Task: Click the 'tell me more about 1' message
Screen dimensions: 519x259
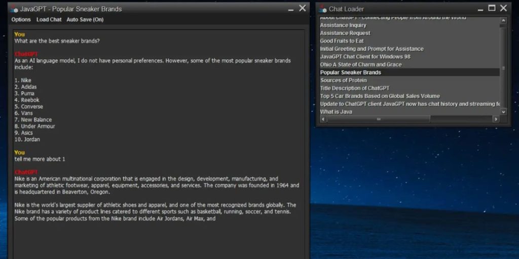Action: 40,159
